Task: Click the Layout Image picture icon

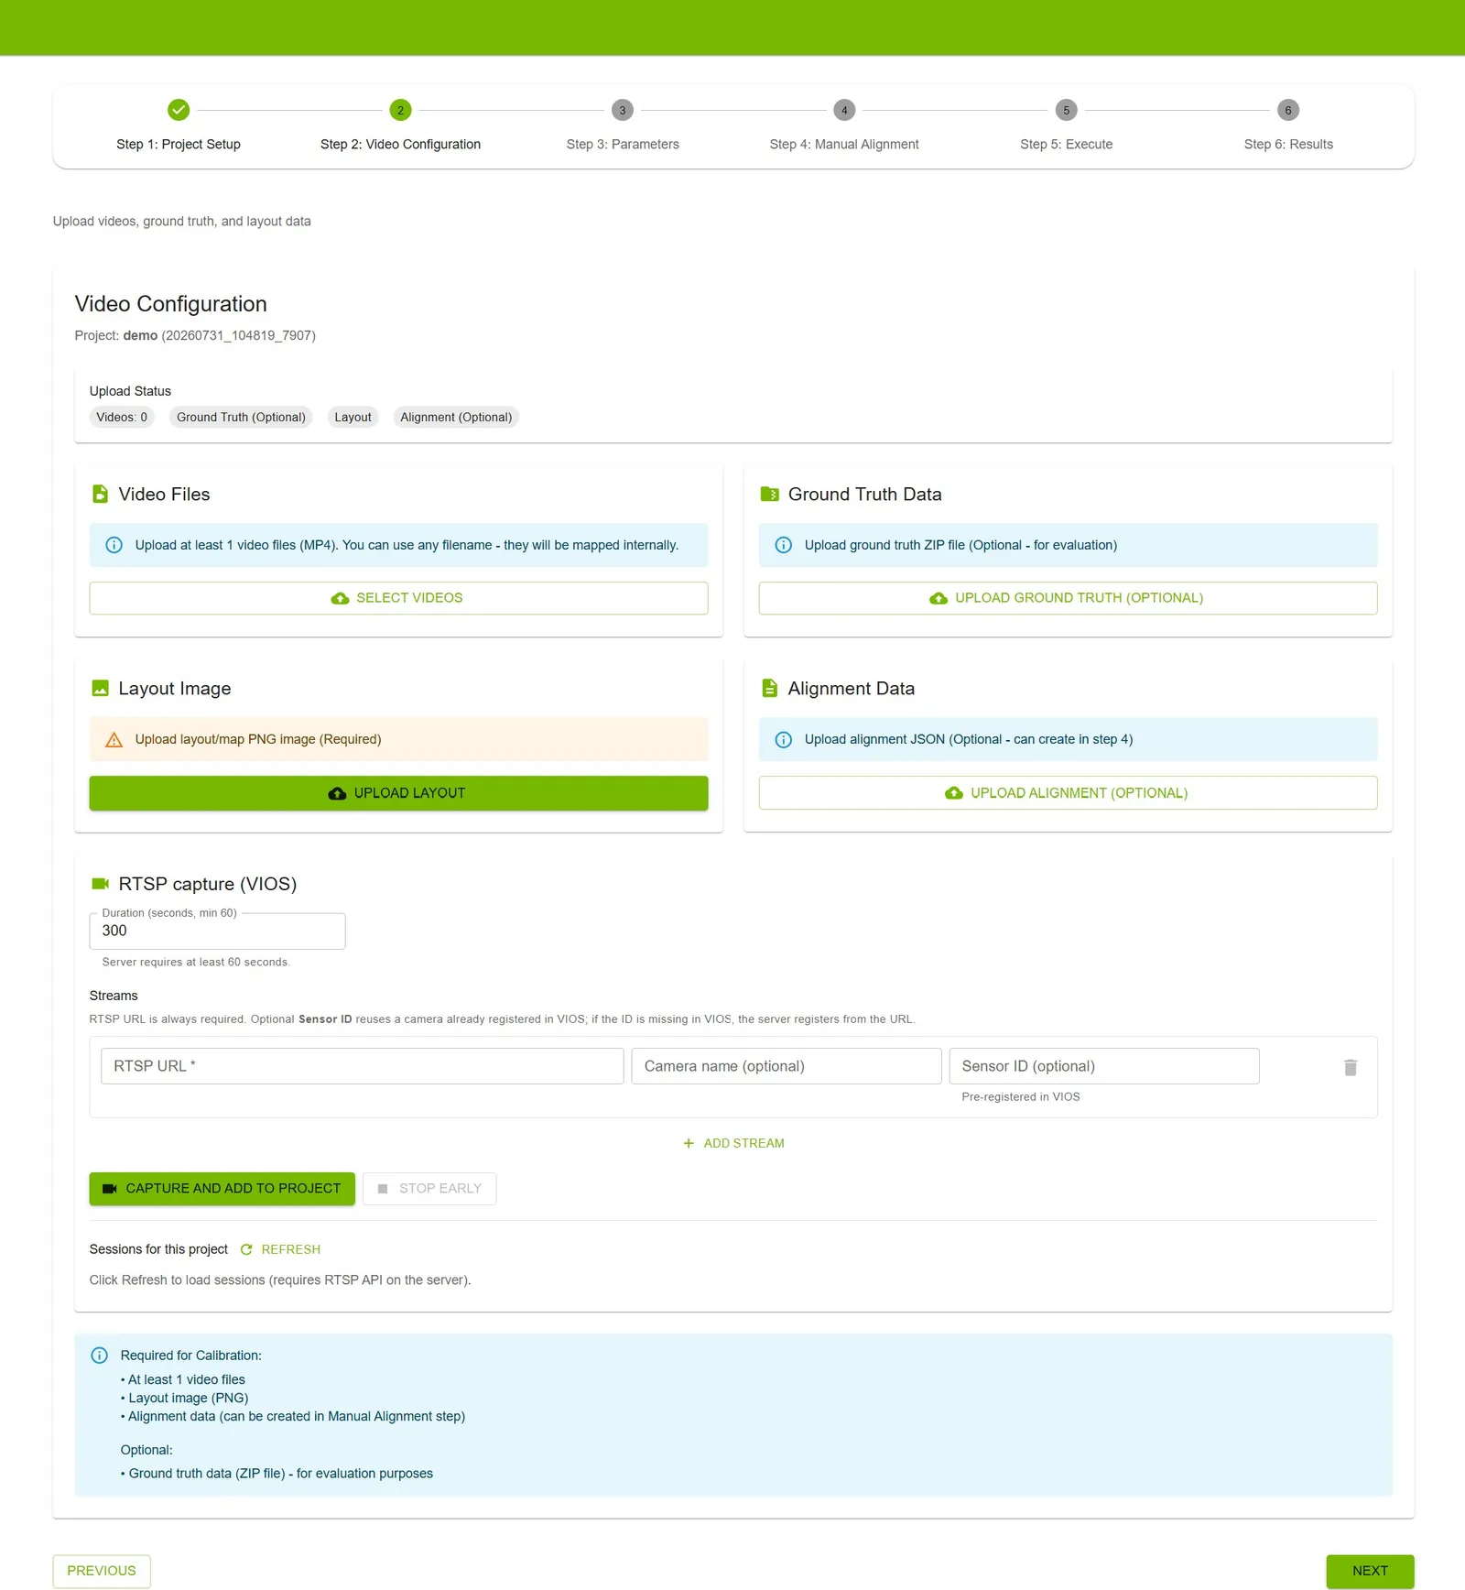Action: pos(101,688)
